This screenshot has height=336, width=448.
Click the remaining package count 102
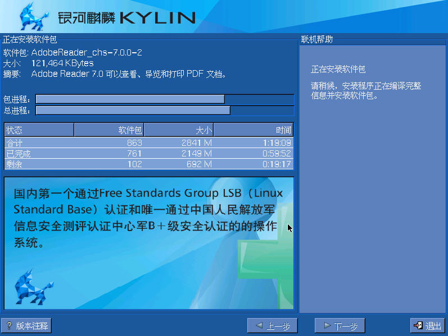[134, 164]
